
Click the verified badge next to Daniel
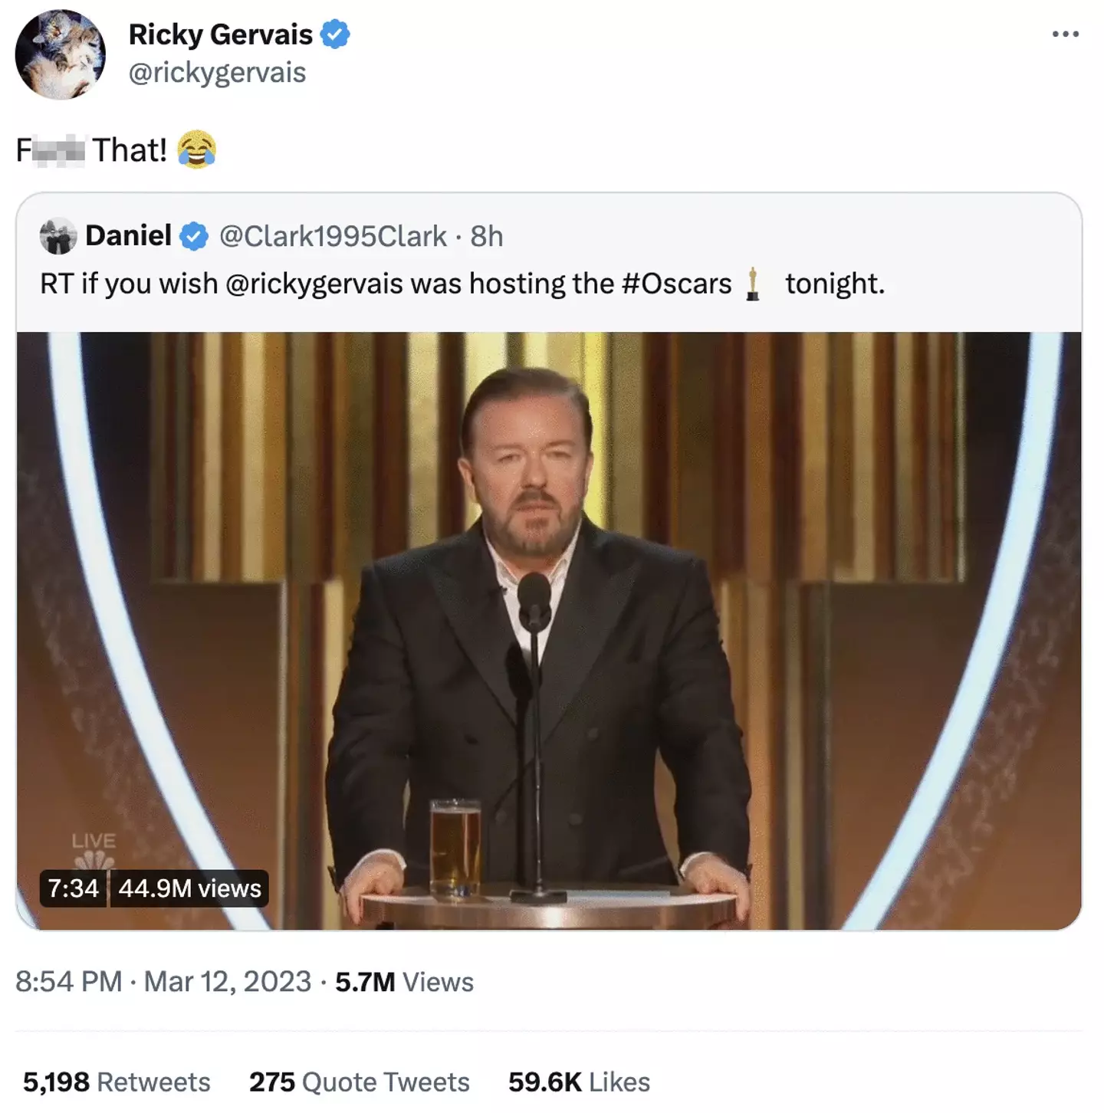[194, 236]
